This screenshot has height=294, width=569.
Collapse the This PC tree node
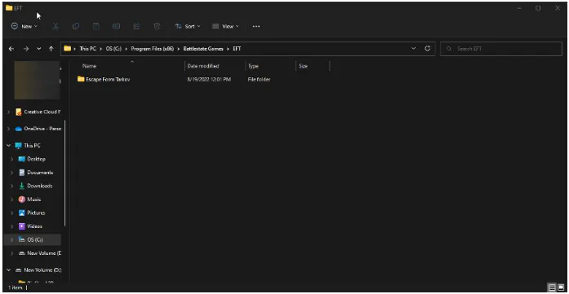(9, 146)
